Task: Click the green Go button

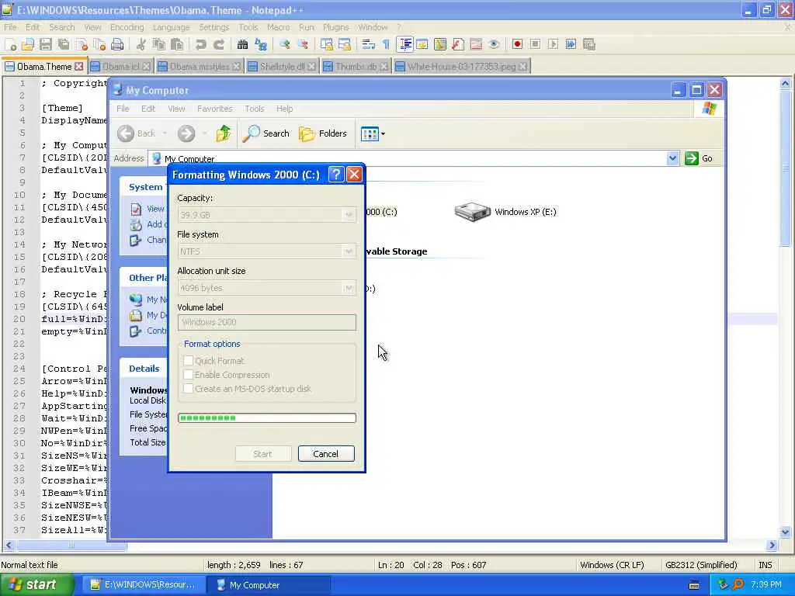Action: click(699, 158)
